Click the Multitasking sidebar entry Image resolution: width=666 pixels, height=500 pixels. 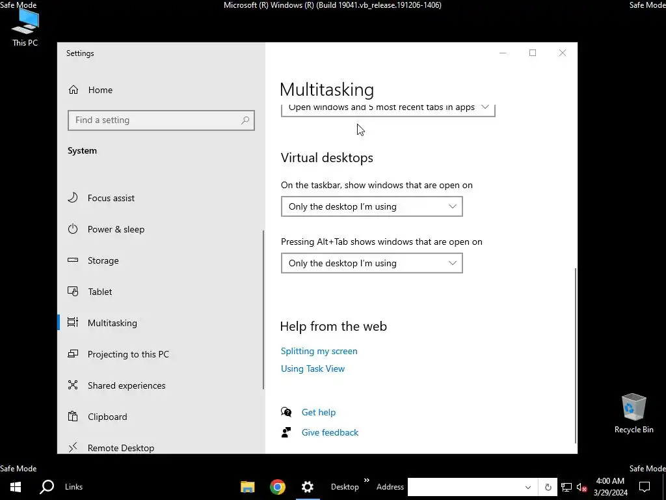(161, 323)
